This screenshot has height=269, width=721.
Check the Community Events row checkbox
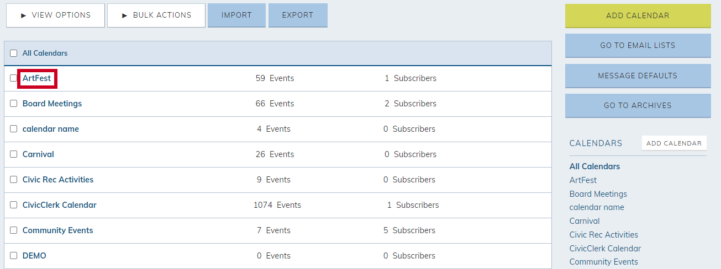click(14, 230)
